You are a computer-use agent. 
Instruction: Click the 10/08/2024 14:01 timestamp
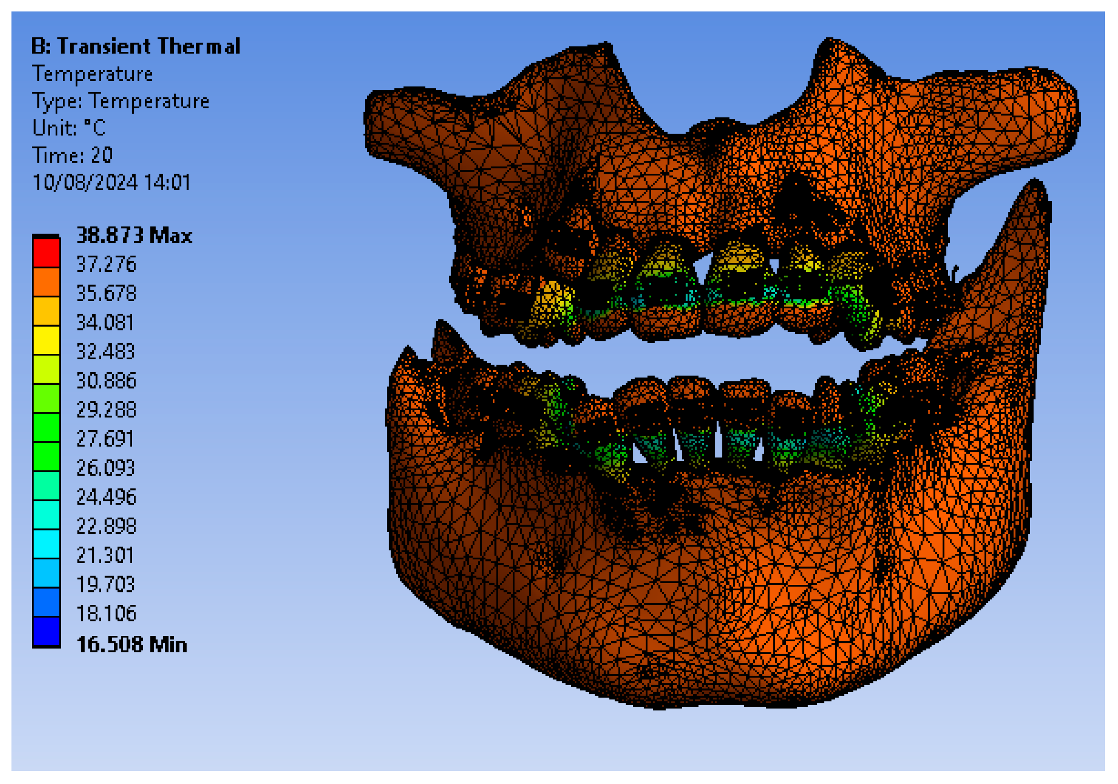[111, 183]
